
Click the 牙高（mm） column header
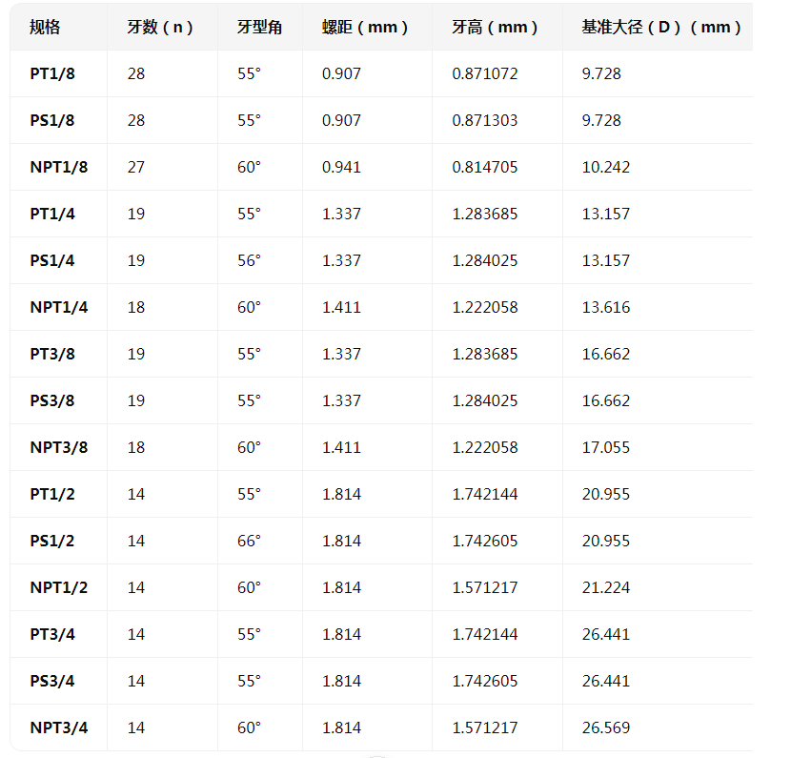coord(496,28)
